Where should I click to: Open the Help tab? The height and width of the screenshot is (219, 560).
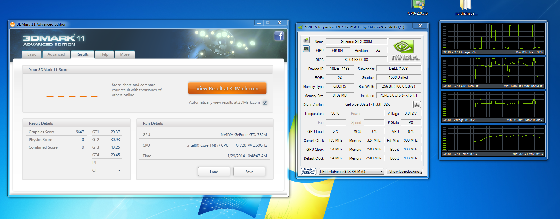[104, 54]
